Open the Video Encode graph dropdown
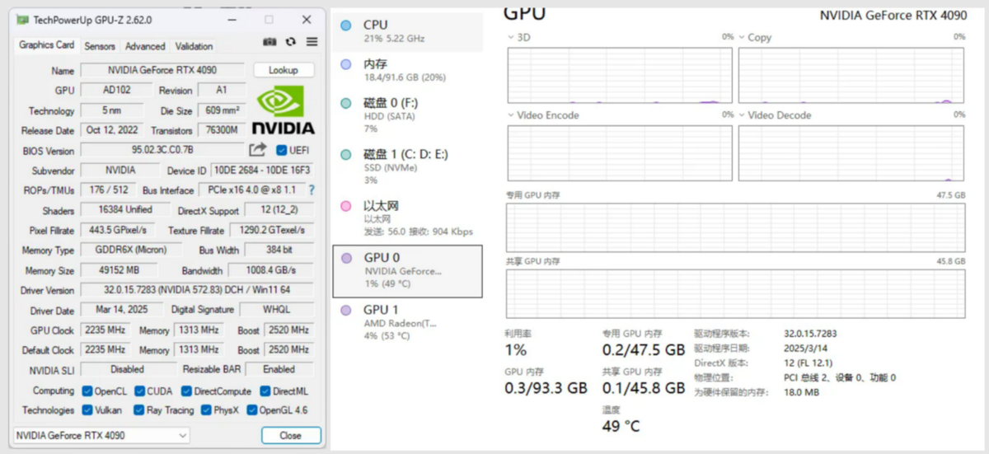 tap(512, 115)
